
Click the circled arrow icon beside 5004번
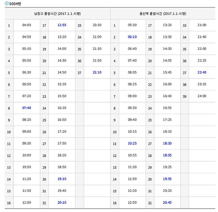[7, 3]
